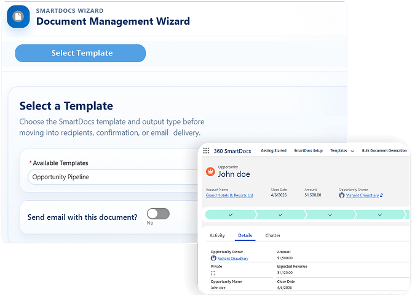The height and width of the screenshot is (295, 412).
Task: Open the Available Templates combo box
Action: (113, 177)
